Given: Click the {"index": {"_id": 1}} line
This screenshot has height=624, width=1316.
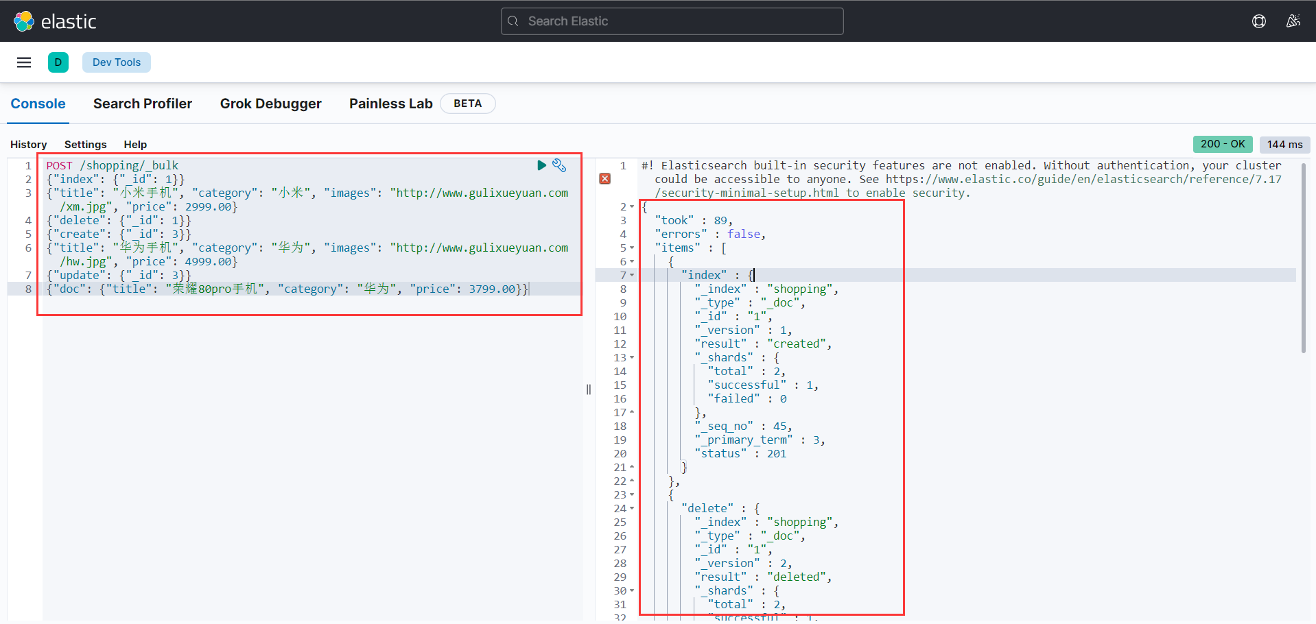Looking at the screenshot, I should 115,179.
